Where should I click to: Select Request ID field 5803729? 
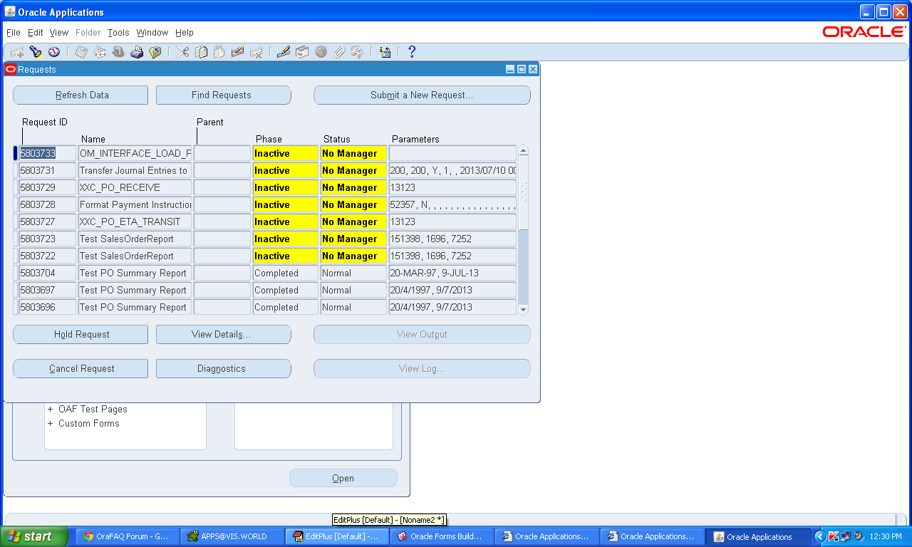pyautogui.click(x=48, y=187)
